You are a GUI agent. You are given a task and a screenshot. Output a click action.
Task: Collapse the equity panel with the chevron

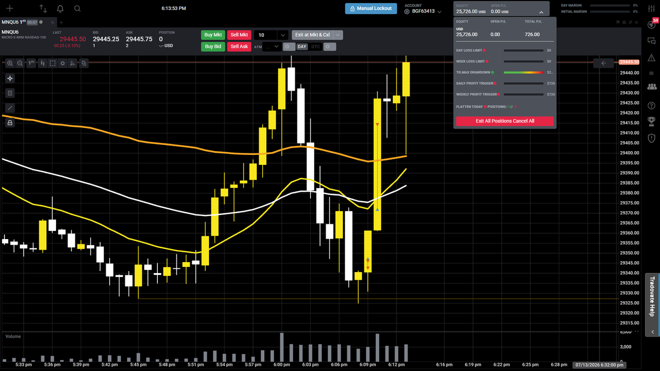[x=541, y=12]
